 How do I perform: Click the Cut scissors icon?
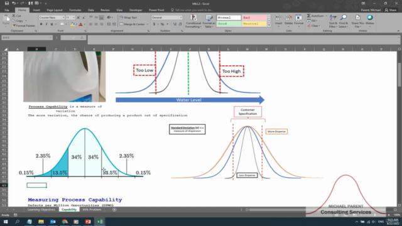point(14,16)
